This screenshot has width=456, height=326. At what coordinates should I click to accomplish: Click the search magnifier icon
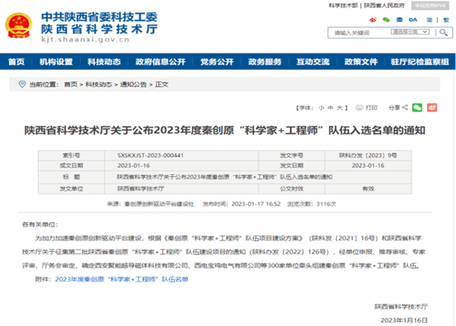[444, 32]
